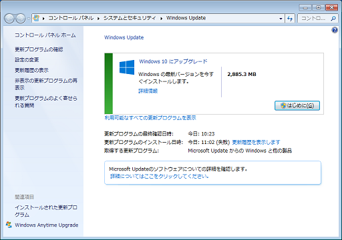Click the shield icon on はじめに button
The width and height of the screenshot is (342, 240).
283,105
